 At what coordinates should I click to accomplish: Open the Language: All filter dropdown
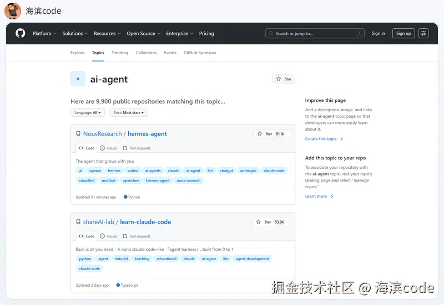[88, 112]
